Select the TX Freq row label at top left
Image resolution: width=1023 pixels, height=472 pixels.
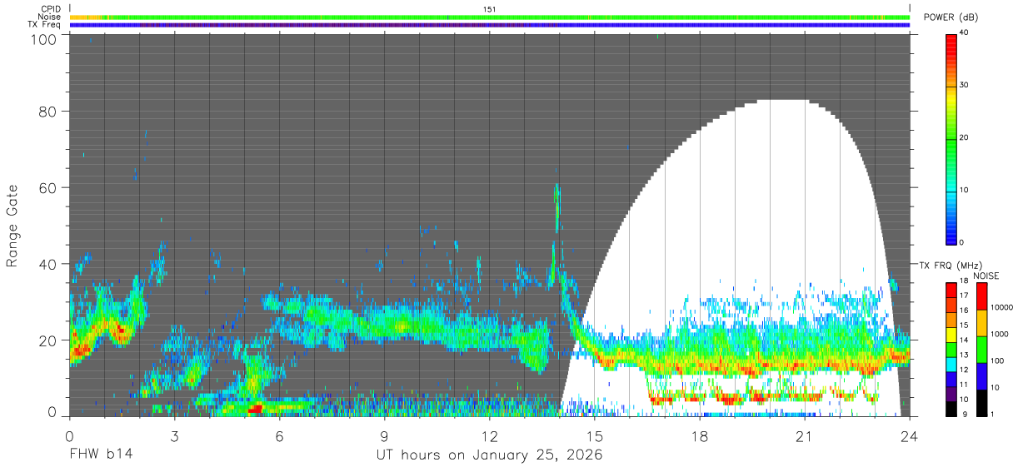pyautogui.click(x=45, y=25)
